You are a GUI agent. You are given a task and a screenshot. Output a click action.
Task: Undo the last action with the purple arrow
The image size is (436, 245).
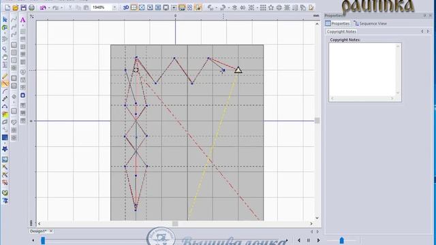(x=43, y=7)
